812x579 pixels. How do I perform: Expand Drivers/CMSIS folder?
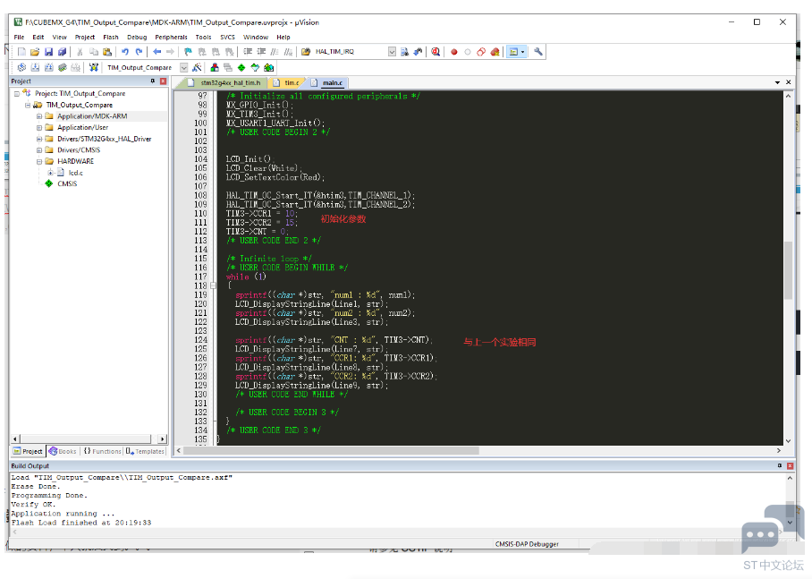pos(39,150)
